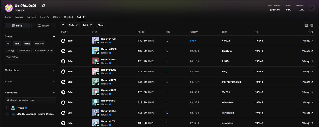Toggle the Sale status filter

(17, 44)
